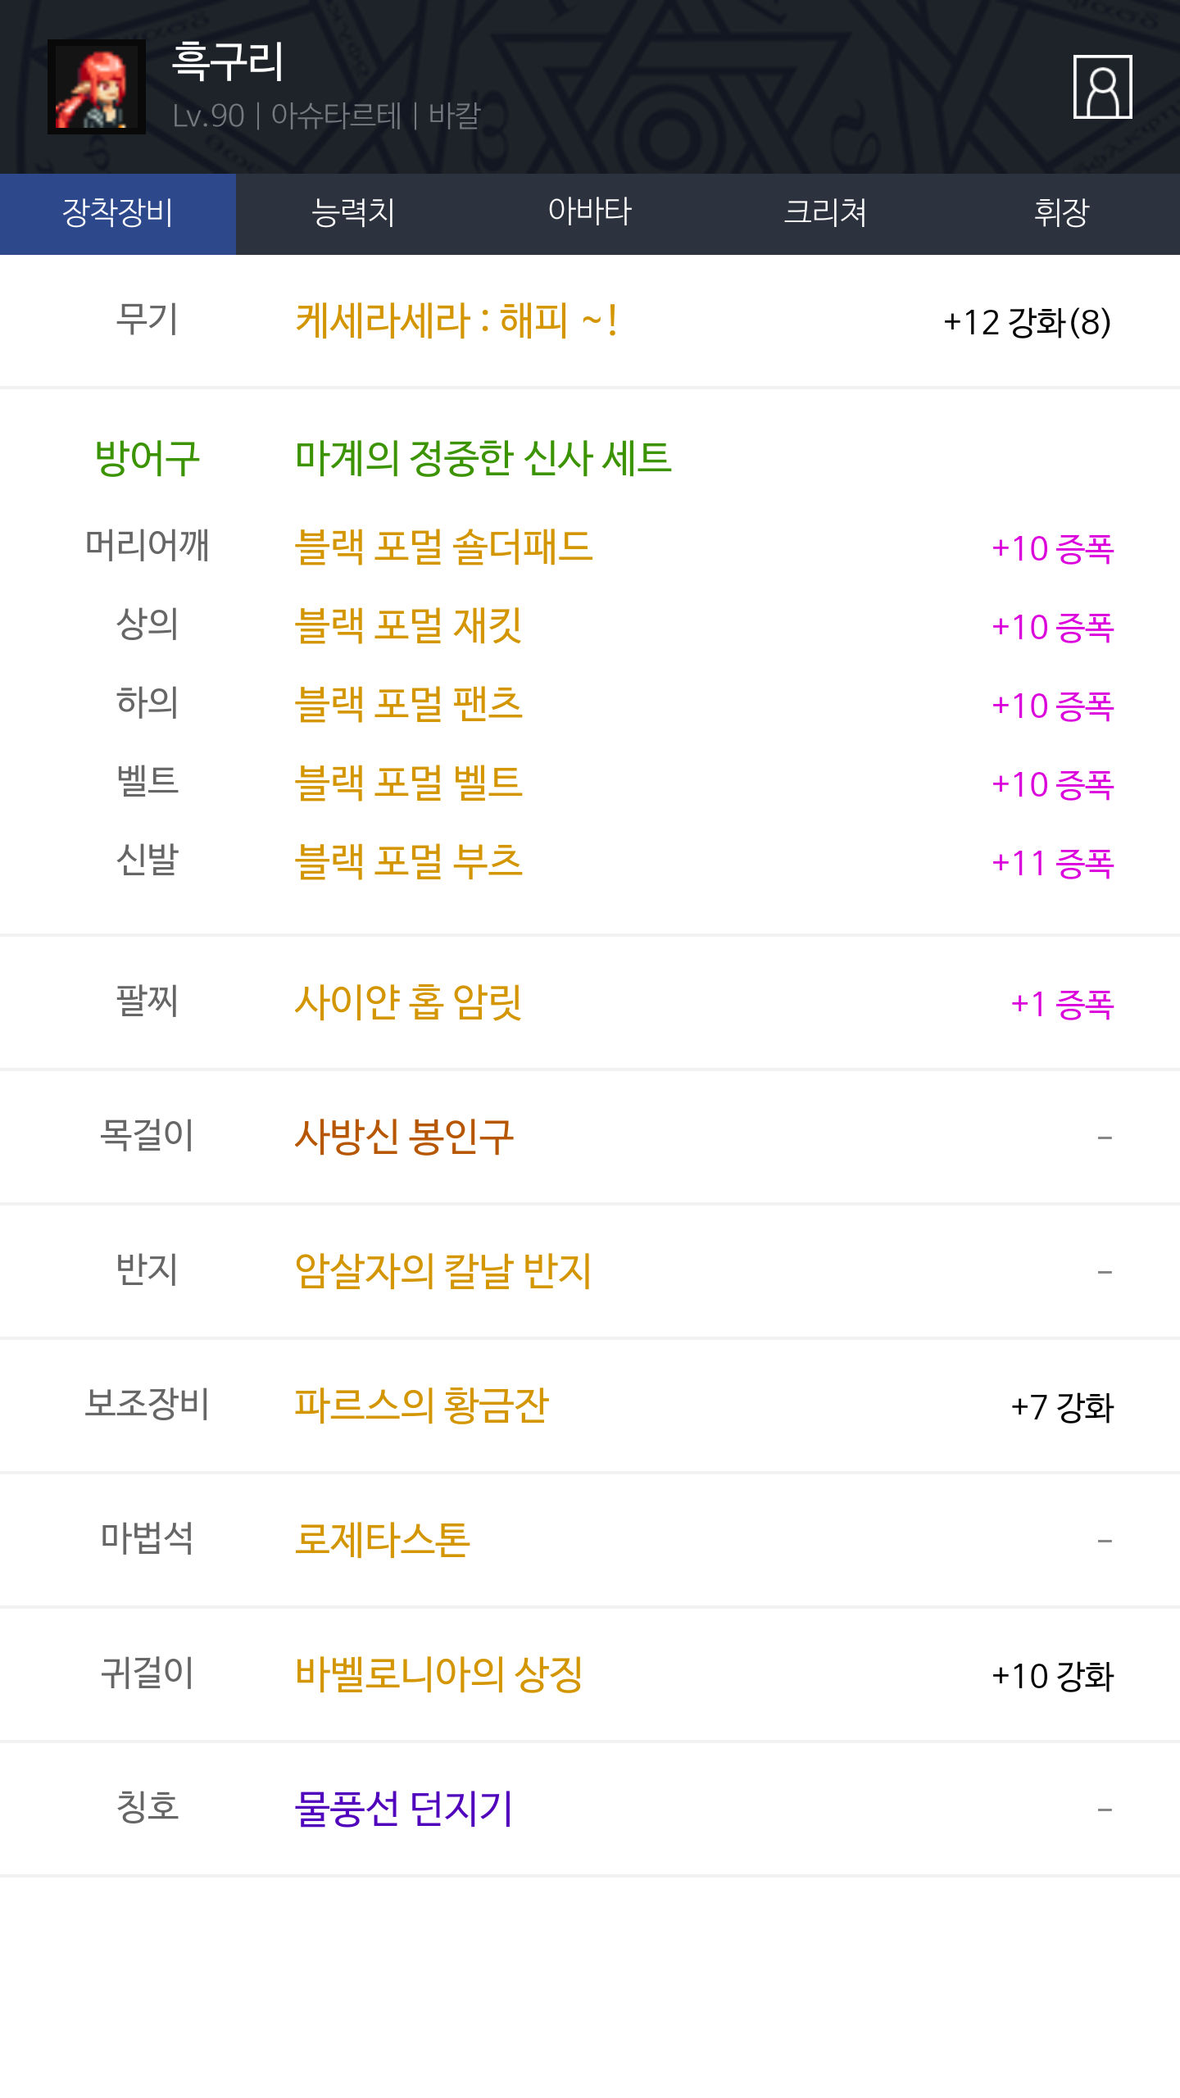Go to the 휘장 tab

(x=1062, y=213)
